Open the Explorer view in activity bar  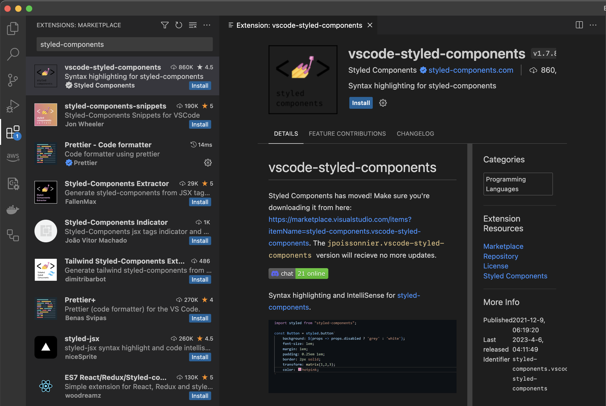tap(13, 28)
